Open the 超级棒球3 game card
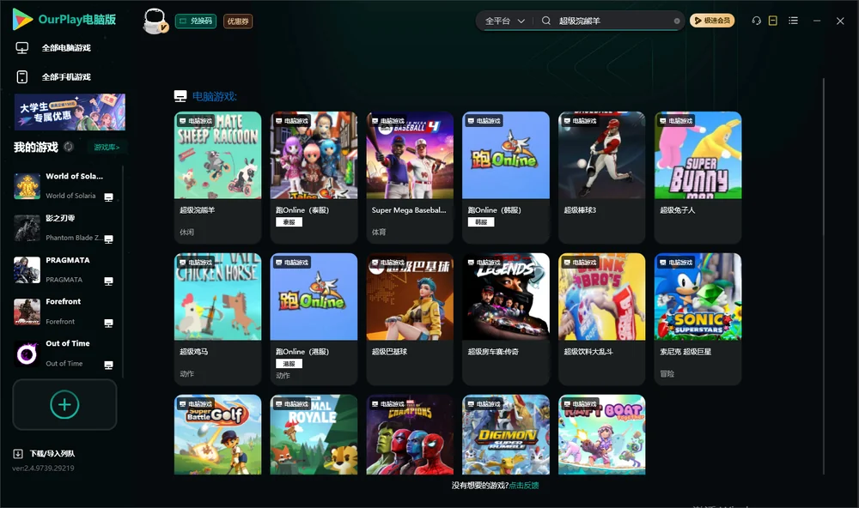Screen dimensions: 859x508 coord(601,178)
